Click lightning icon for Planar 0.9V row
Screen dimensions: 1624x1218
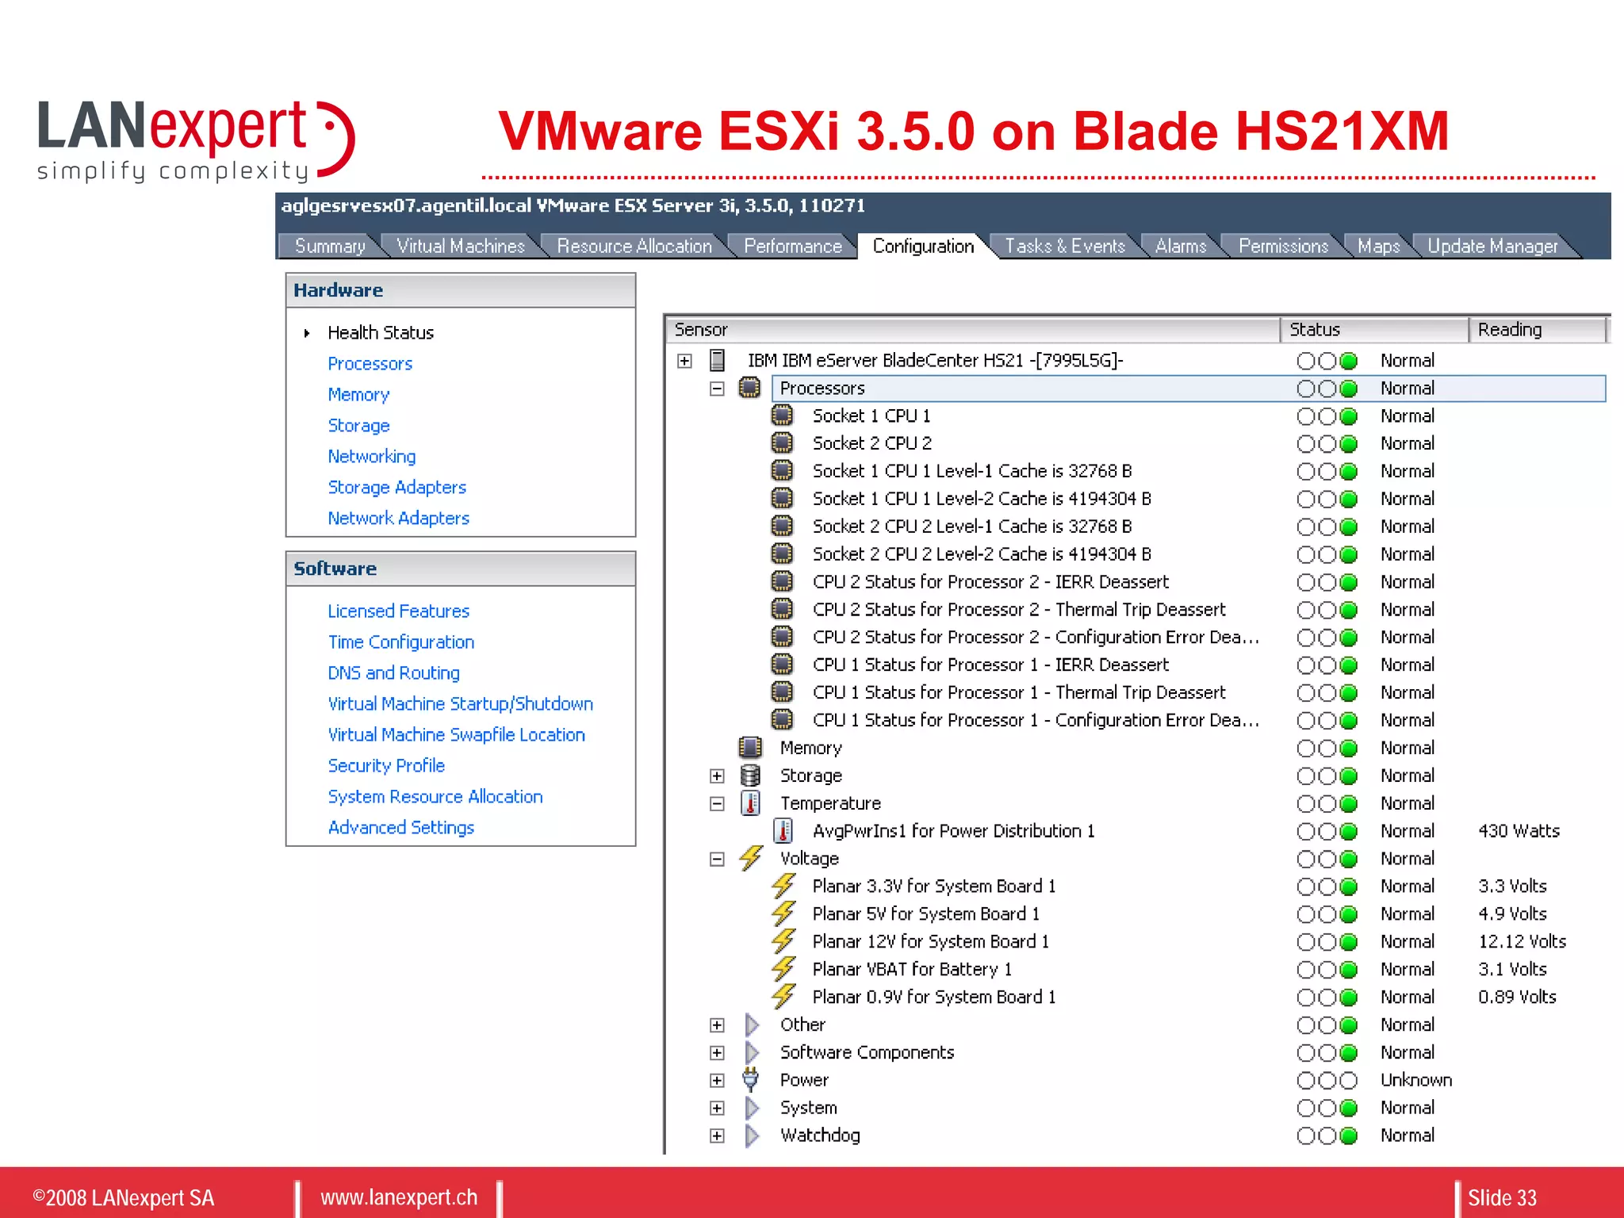click(x=783, y=997)
